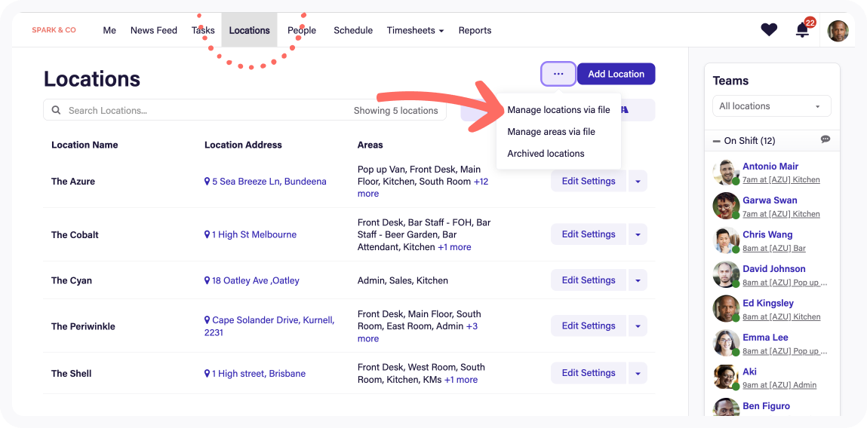Click the chat bubble icon beside On Shift
This screenshot has width=867, height=428.
click(825, 140)
